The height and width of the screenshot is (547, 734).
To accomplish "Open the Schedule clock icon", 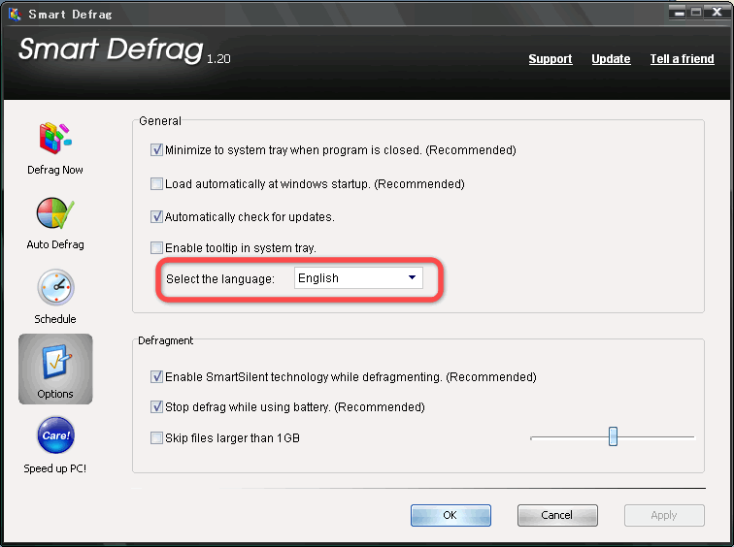I will point(55,287).
